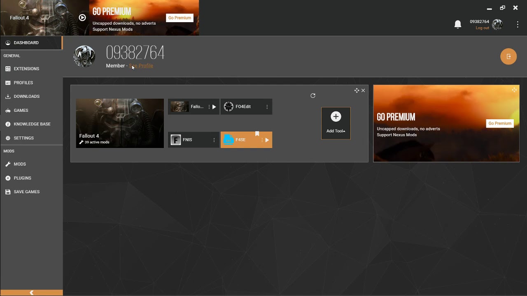Restore down the Vortex window
The width and height of the screenshot is (527, 296).
pos(502,8)
